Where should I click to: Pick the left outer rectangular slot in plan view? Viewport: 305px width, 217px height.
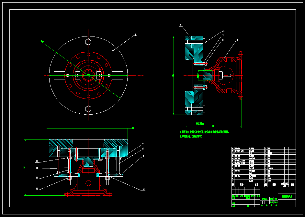[60, 76]
